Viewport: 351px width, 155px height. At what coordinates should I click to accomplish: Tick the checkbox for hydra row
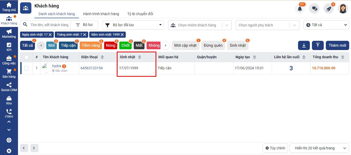[x=26, y=68]
